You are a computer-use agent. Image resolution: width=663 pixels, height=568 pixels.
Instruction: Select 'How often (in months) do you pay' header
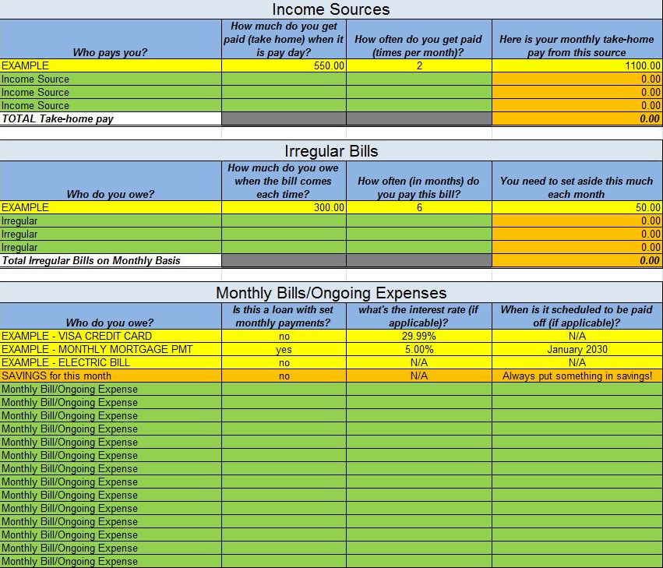pyautogui.click(x=419, y=181)
